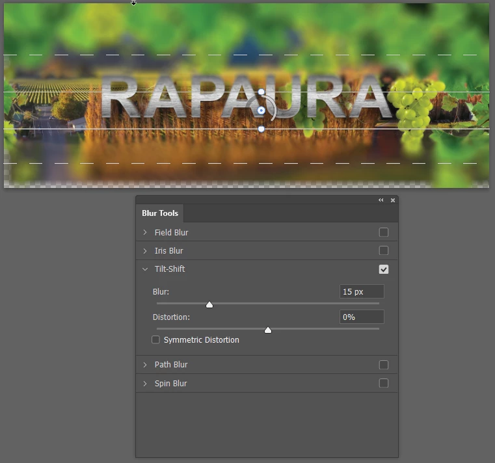Disable the Tilt-Shift checkbox
495x463 pixels.
pyautogui.click(x=384, y=269)
